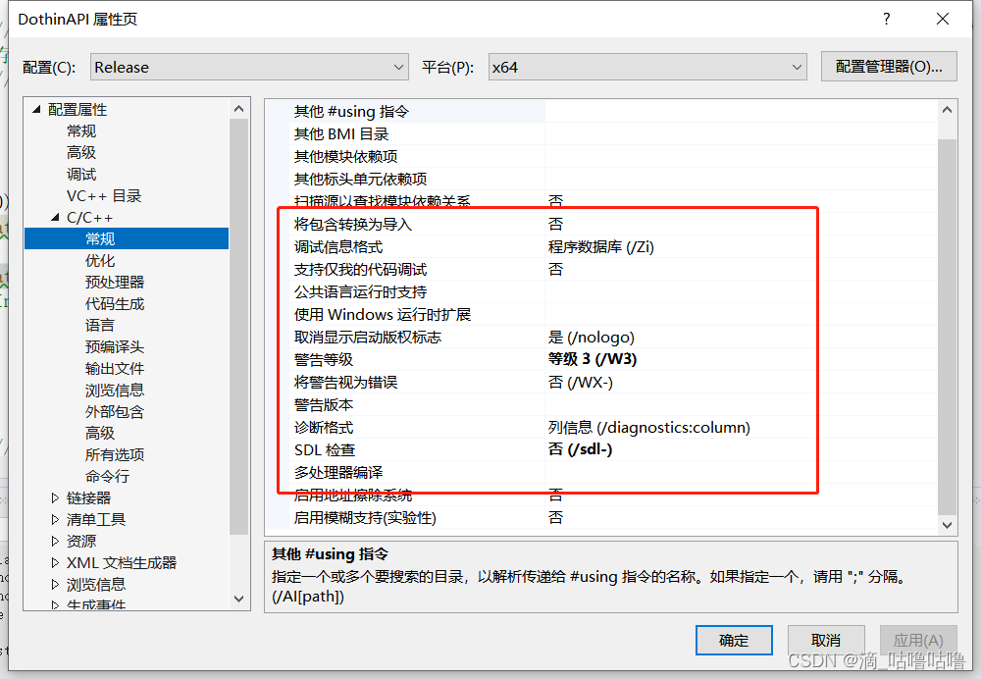This screenshot has width=981, height=679.
Task: Click the 应用(A) button
Action: [918, 640]
